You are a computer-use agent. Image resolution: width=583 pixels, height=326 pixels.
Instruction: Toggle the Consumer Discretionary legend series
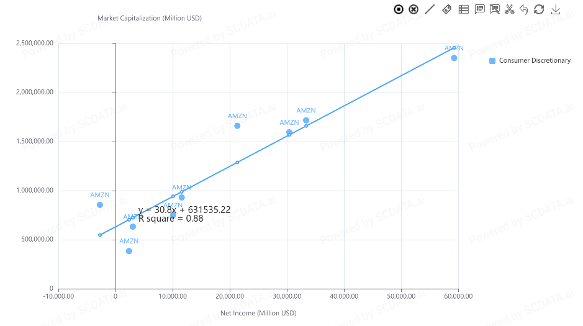(x=534, y=61)
